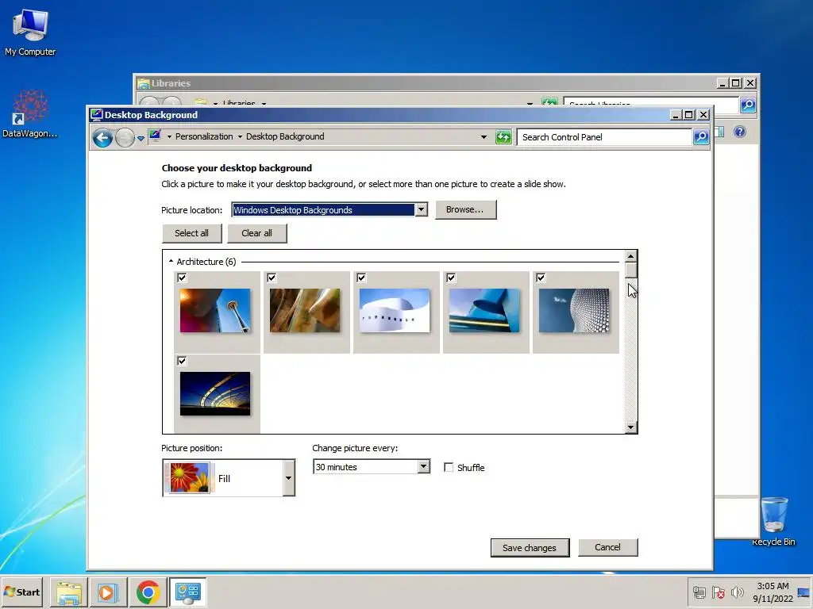
Task: Click the Browse... button
Action: click(465, 209)
